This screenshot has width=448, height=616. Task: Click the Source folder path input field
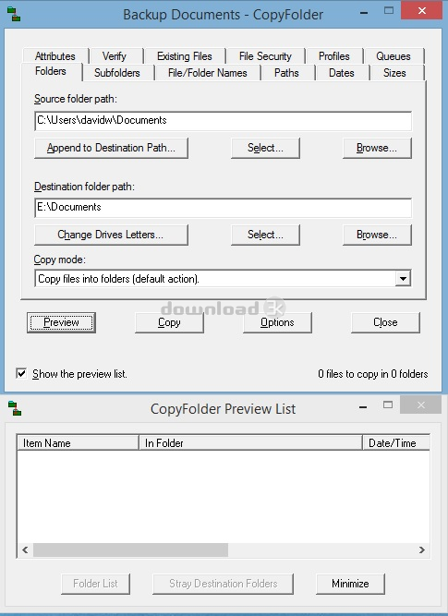224,120
